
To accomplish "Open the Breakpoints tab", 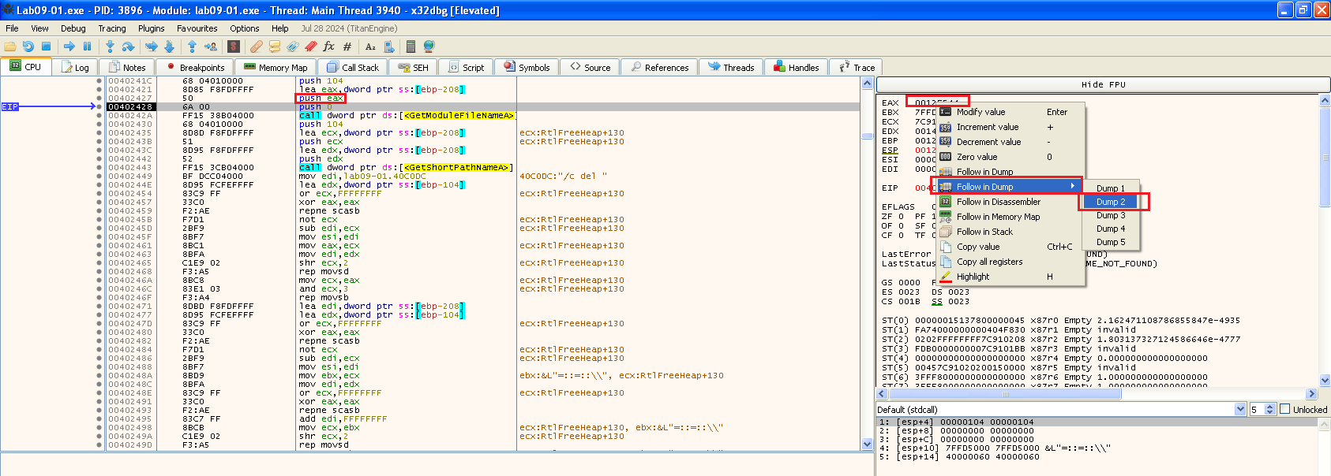I will click(x=195, y=68).
